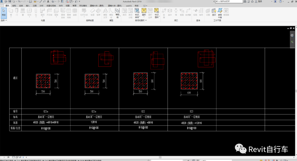Viewport: 297px width, 161px height.
Task: Click the star favorites icon near search
Action: pyautogui.click(x=252, y=1)
